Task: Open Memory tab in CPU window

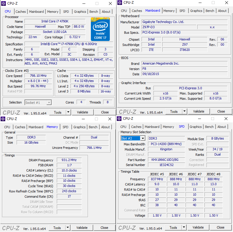Action: tap(53, 12)
